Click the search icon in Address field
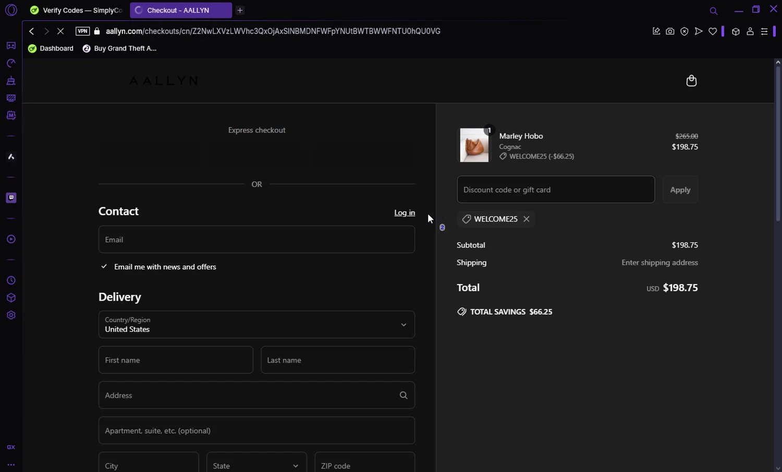Viewport: 782px width, 472px height. [x=403, y=395]
